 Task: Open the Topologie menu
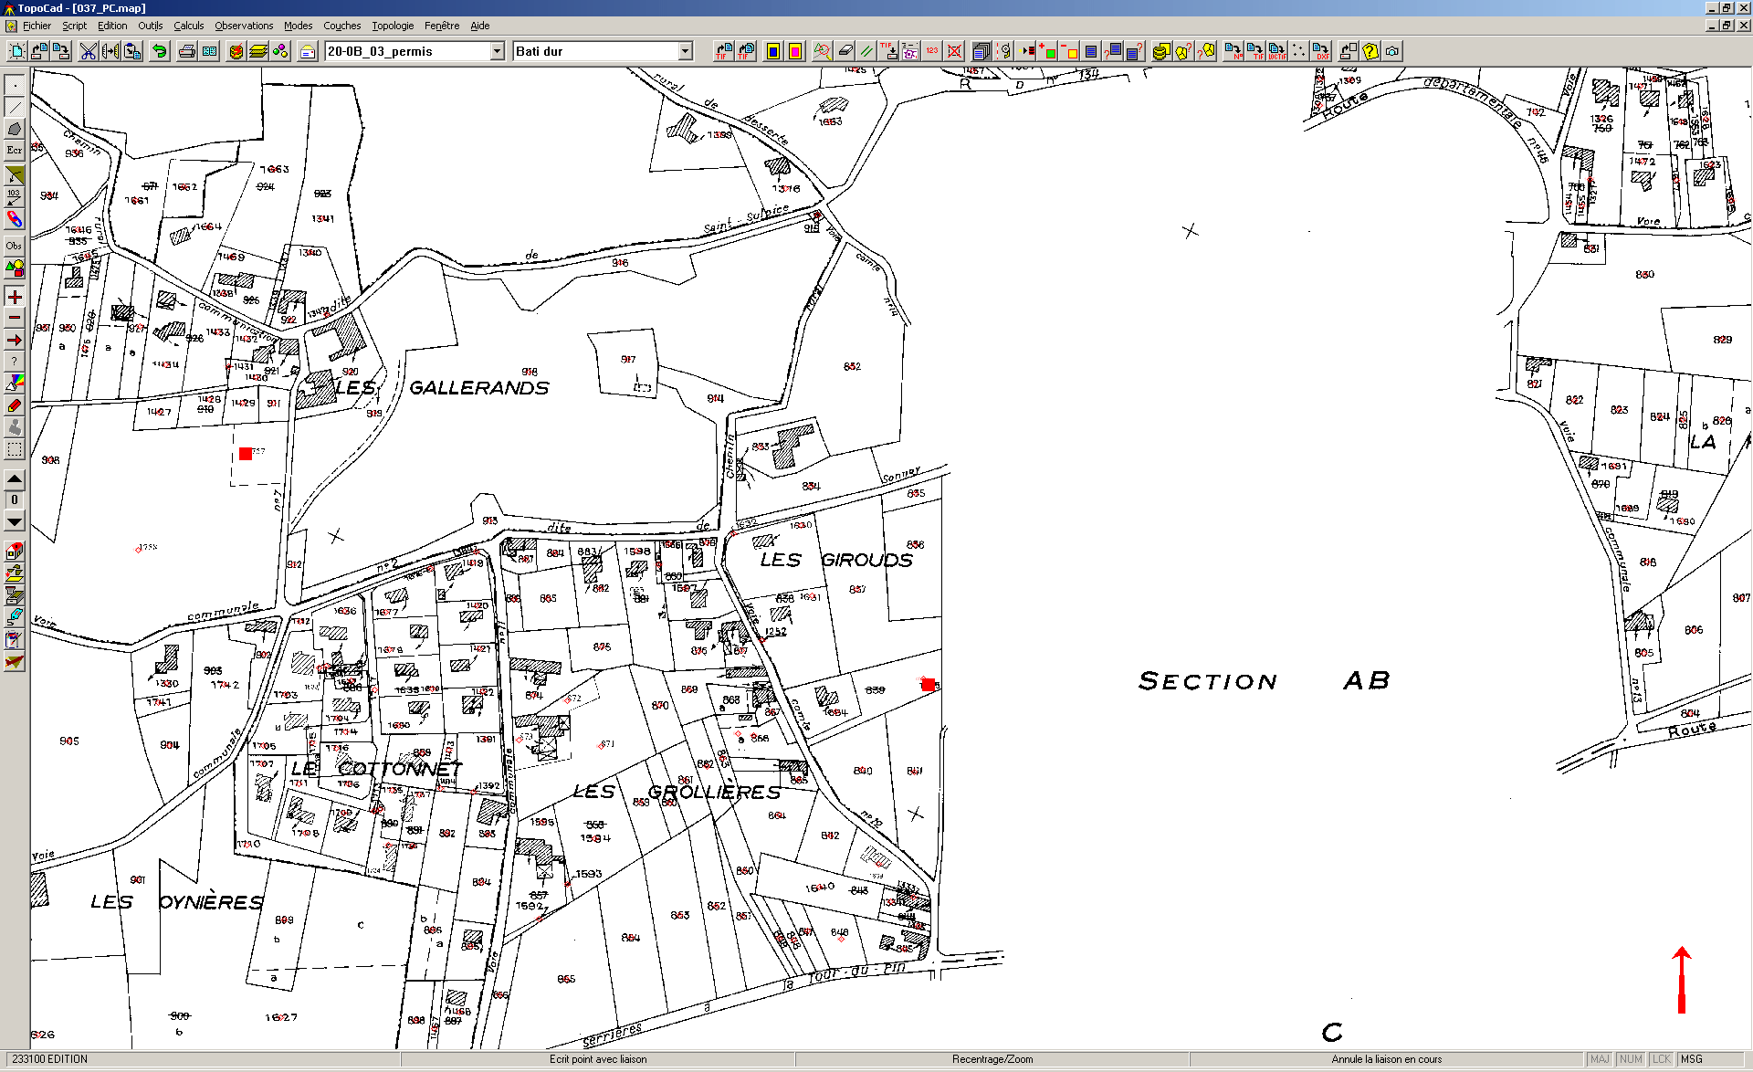coord(393,26)
